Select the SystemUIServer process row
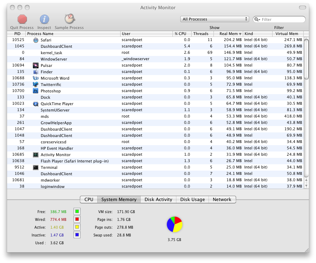Image resolution: width=316 pixels, height=263 pixels. click(x=155, y=110)
